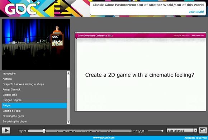The image size is (208, 140).
Task: Click the fullscreen layout icon
Action: [203, 130]
